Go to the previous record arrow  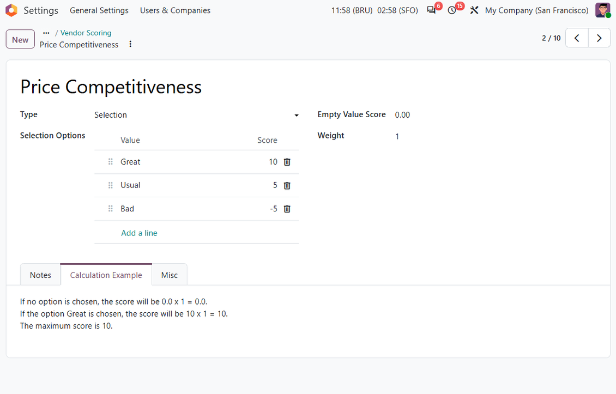577,38
